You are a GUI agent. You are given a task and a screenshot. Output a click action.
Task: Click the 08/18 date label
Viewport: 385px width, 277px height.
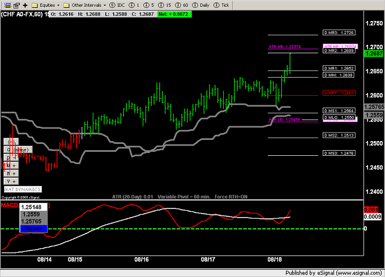pos(275,259)
